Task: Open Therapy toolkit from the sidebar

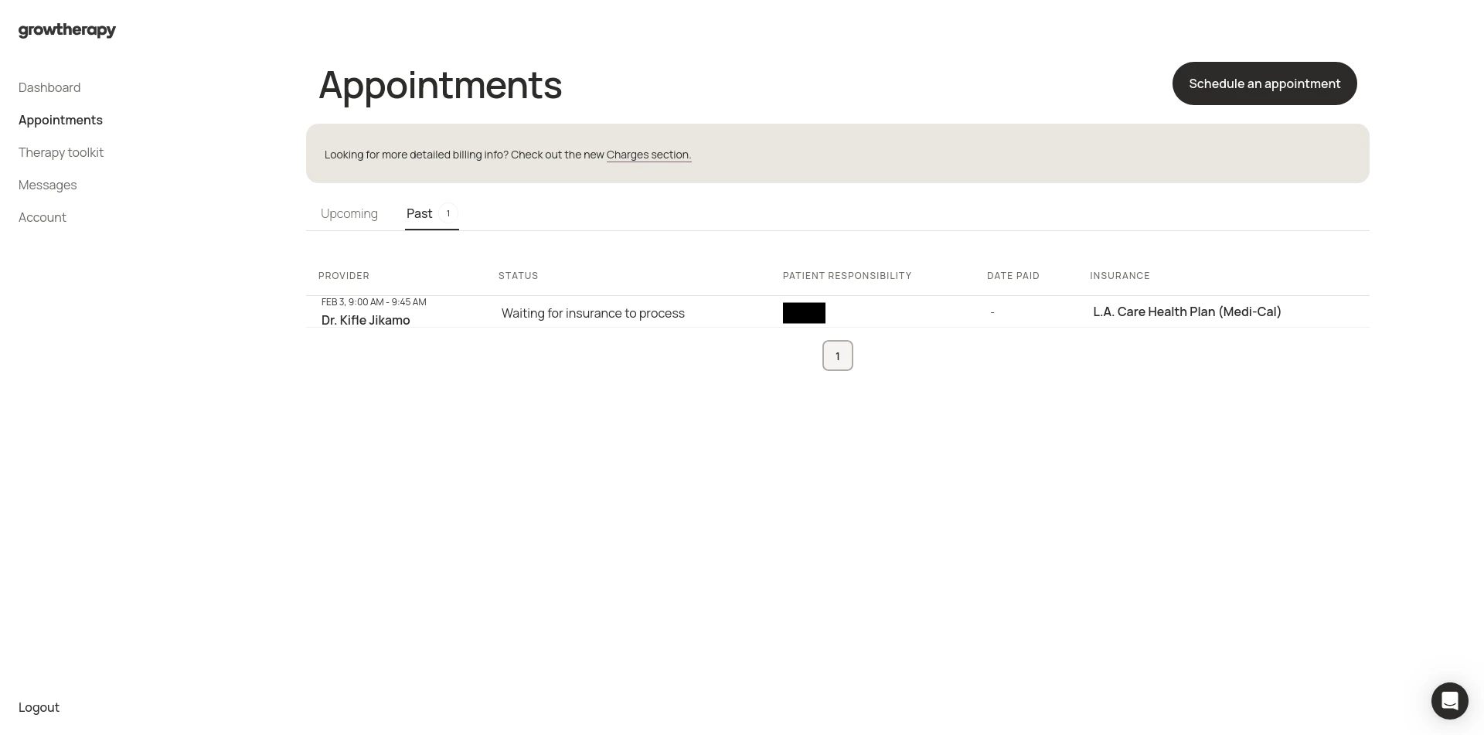Action: click(61, 152)
